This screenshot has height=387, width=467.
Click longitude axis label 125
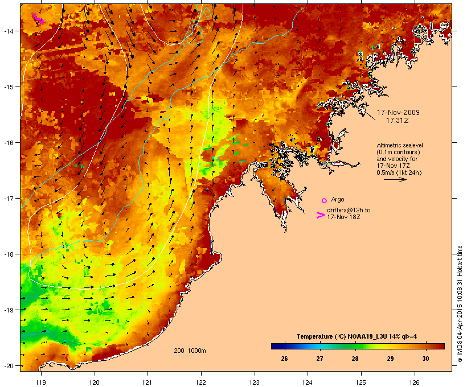tap(361, 382)
